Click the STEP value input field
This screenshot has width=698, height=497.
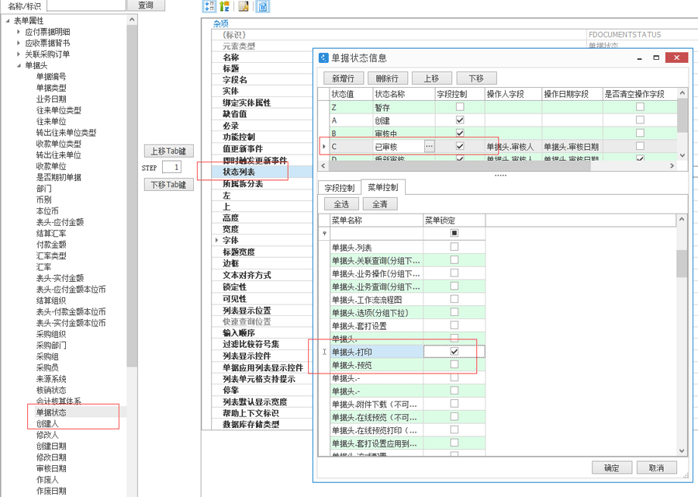(172, 168)
